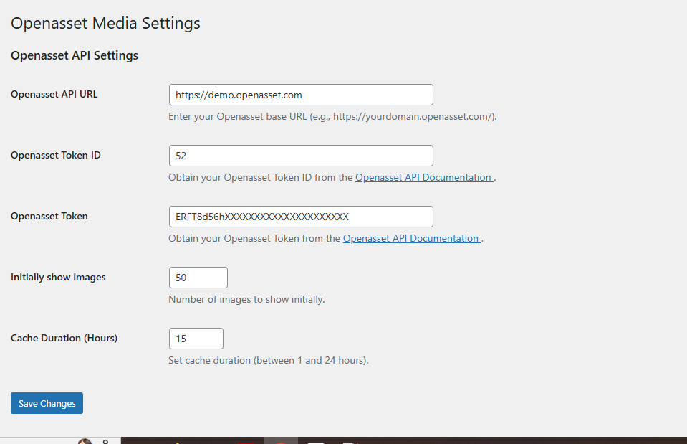
Task: Click the Openasset Media Settings page heading
Action: click(x=105, y=23)
